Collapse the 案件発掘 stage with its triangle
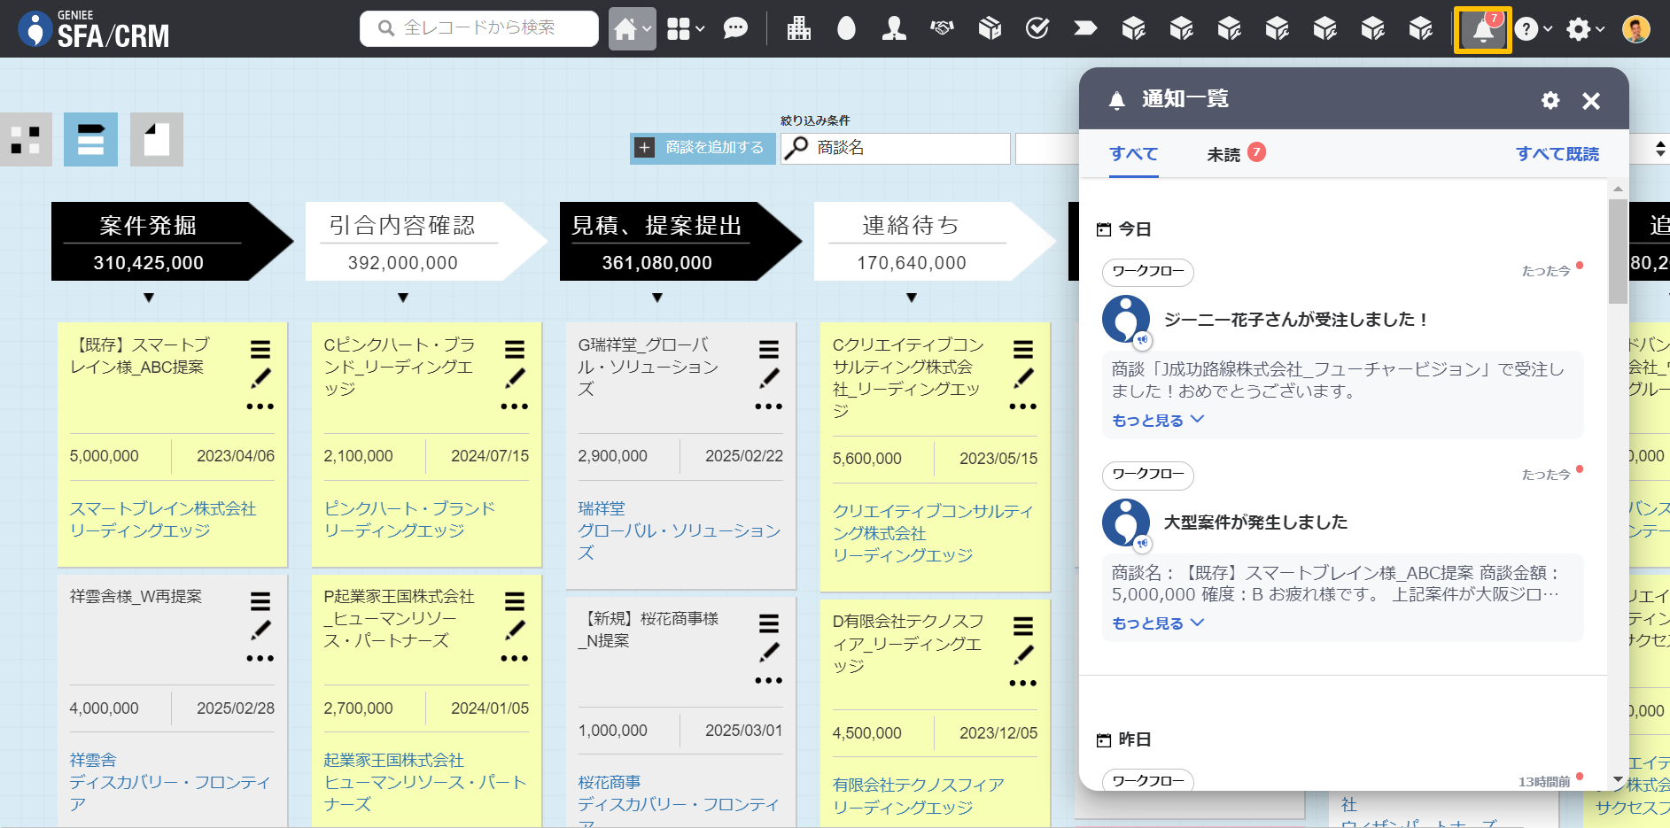Viewport: 1670px width, 828px height. click(x=149, y=298)
